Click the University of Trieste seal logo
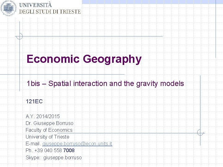The width and height of the screenshot is (223, 167). [x=8, y=8]
